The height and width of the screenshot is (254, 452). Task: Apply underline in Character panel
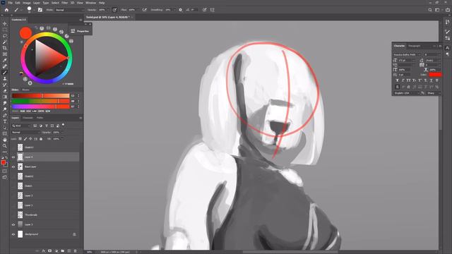432,80
